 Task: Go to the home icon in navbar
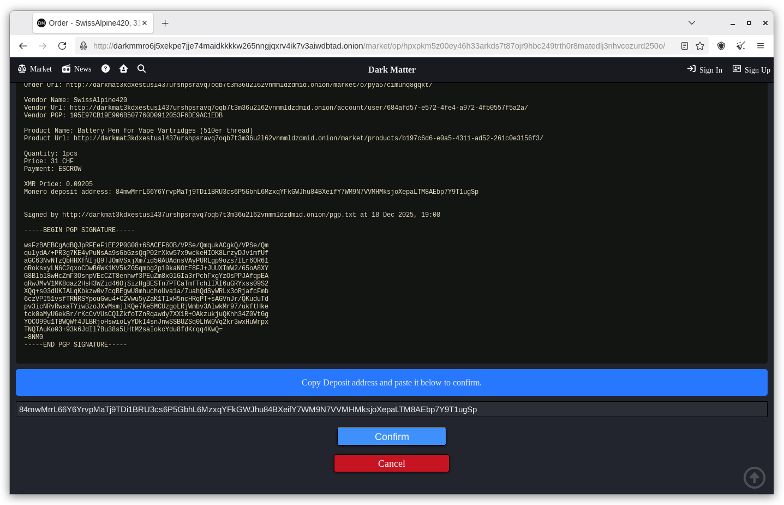pos(124,69)
